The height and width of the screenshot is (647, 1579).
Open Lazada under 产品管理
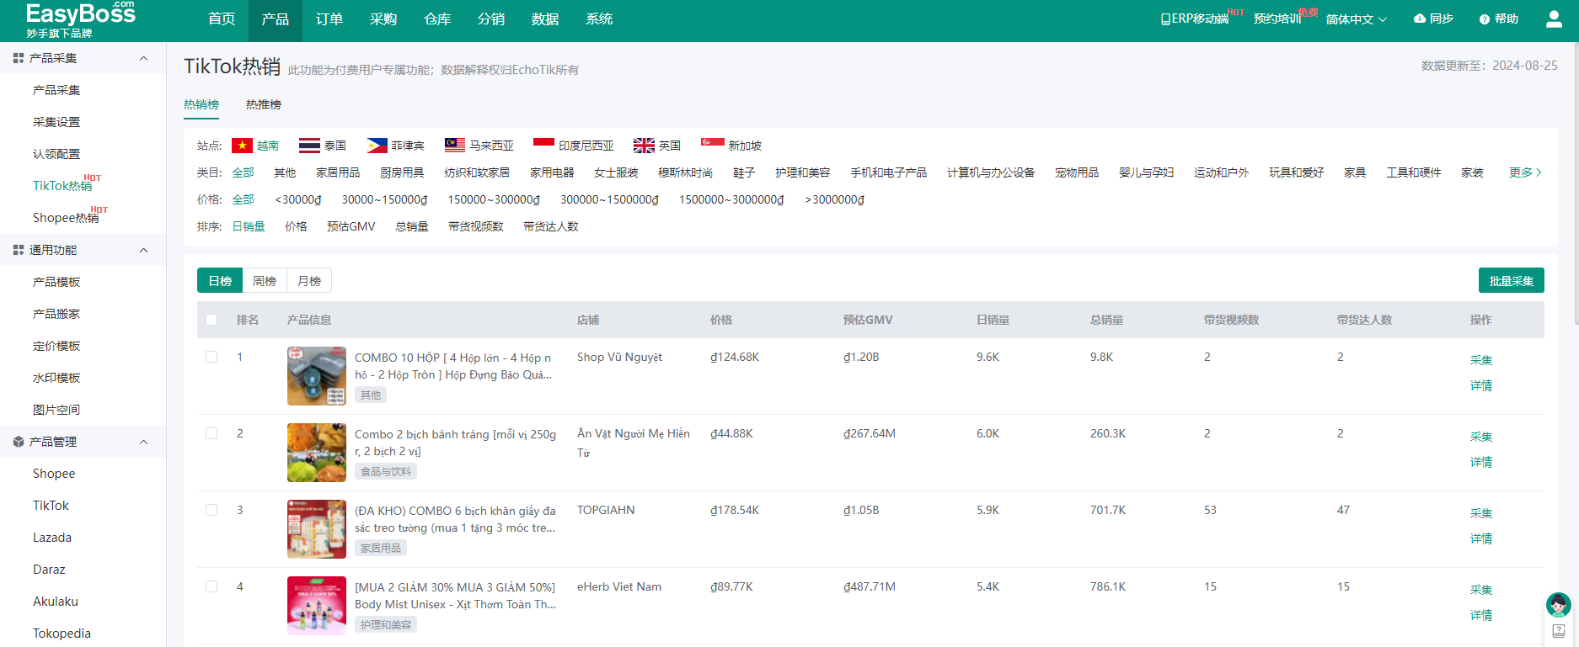pos(52,538)
